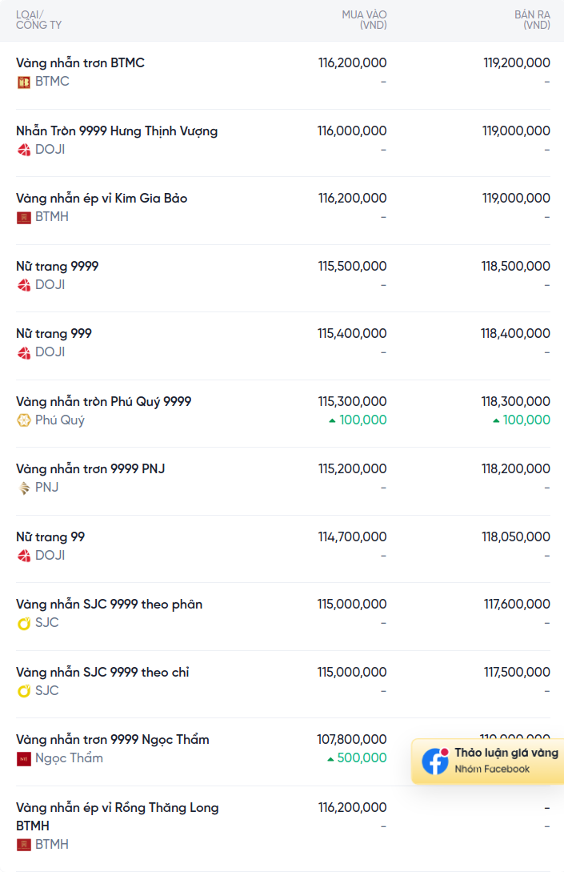The height and width of the screenshot is (872, 564).
Task: Select the Nữ trang 9999 row title
Action: [58, 267]
